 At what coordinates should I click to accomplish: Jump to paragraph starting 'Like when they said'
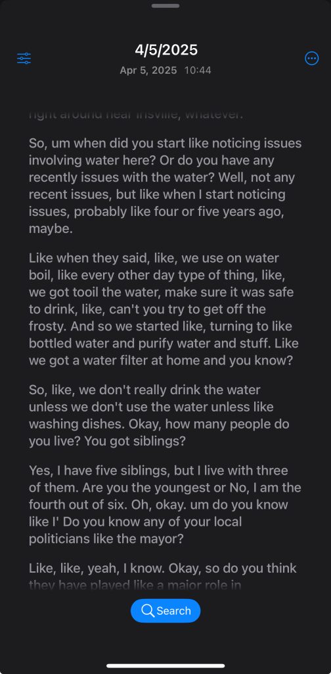click(x=165, y=309)
